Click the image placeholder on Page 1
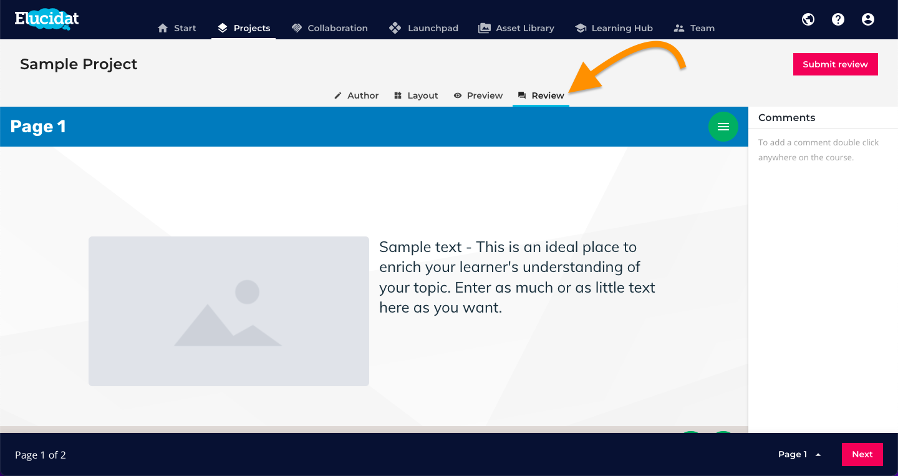Image resolution: width=898 pixels, height=476 pixels. [x=229, y=311]
